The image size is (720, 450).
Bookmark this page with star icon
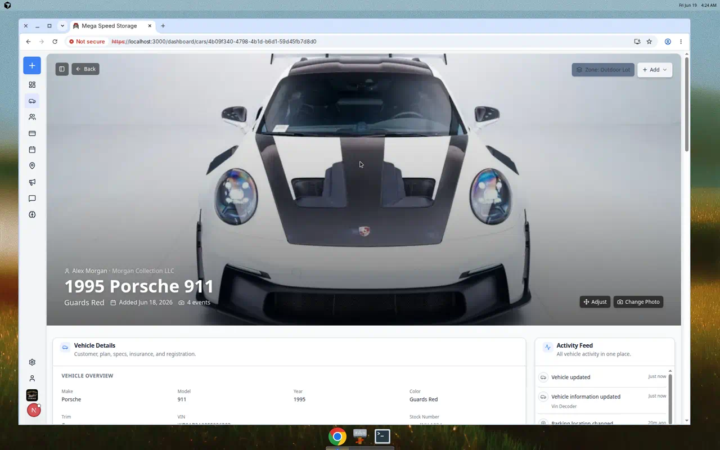(649, 42)
